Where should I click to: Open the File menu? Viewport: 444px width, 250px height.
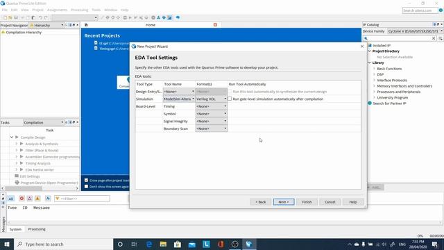click(5, 10)
